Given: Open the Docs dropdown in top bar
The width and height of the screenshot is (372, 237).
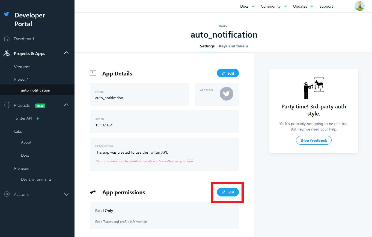Looking at the screenshot, I should pos(247,6).
